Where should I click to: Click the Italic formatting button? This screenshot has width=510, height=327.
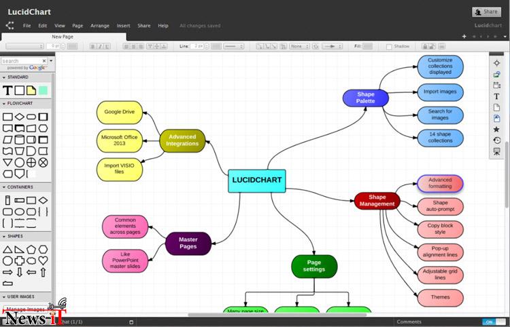click(100, 46)
